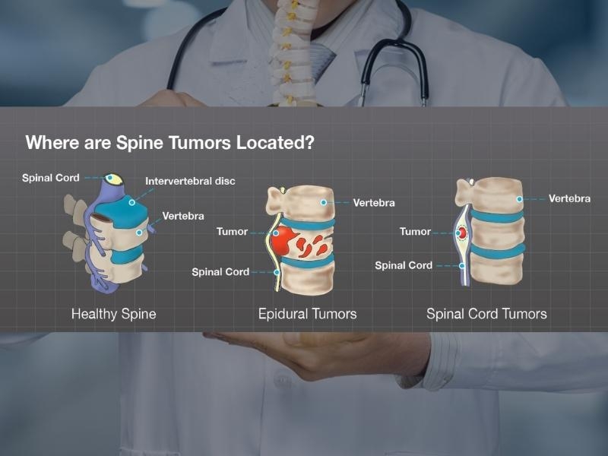This screenshot has width=608, height=456.
Task: Click "Spinal Cord" label in Spinal Cord Tumors diagram
Action: [404, 265]
